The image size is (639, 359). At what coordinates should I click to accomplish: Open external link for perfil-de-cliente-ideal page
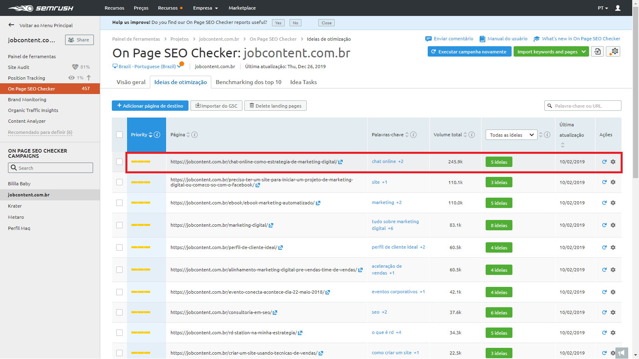pyautogui.click(x=280, y=247)
